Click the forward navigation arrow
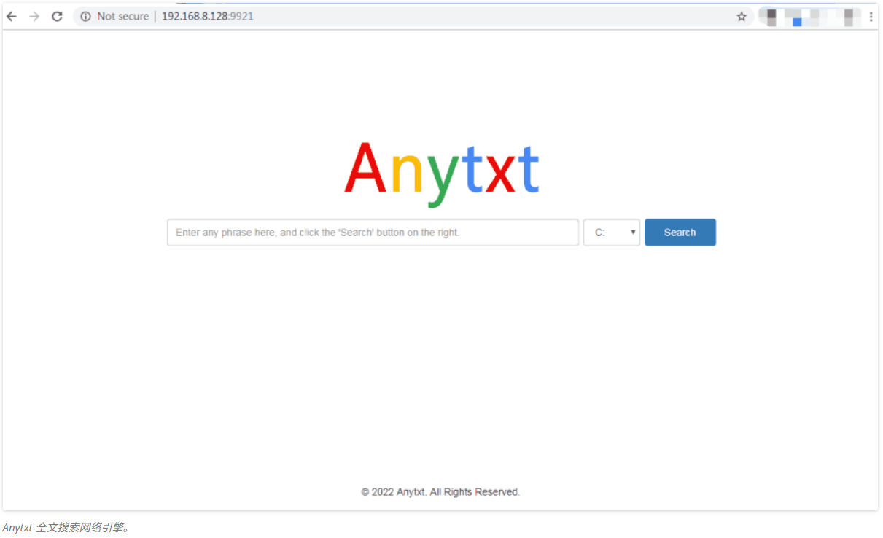Image resolution: width=883 pixels, height=538 pixels. tap(34, 16)
